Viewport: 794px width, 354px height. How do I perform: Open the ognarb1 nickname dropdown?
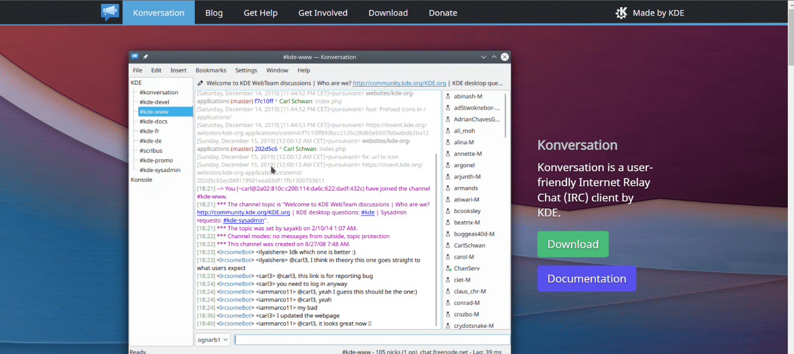point(213,340)
